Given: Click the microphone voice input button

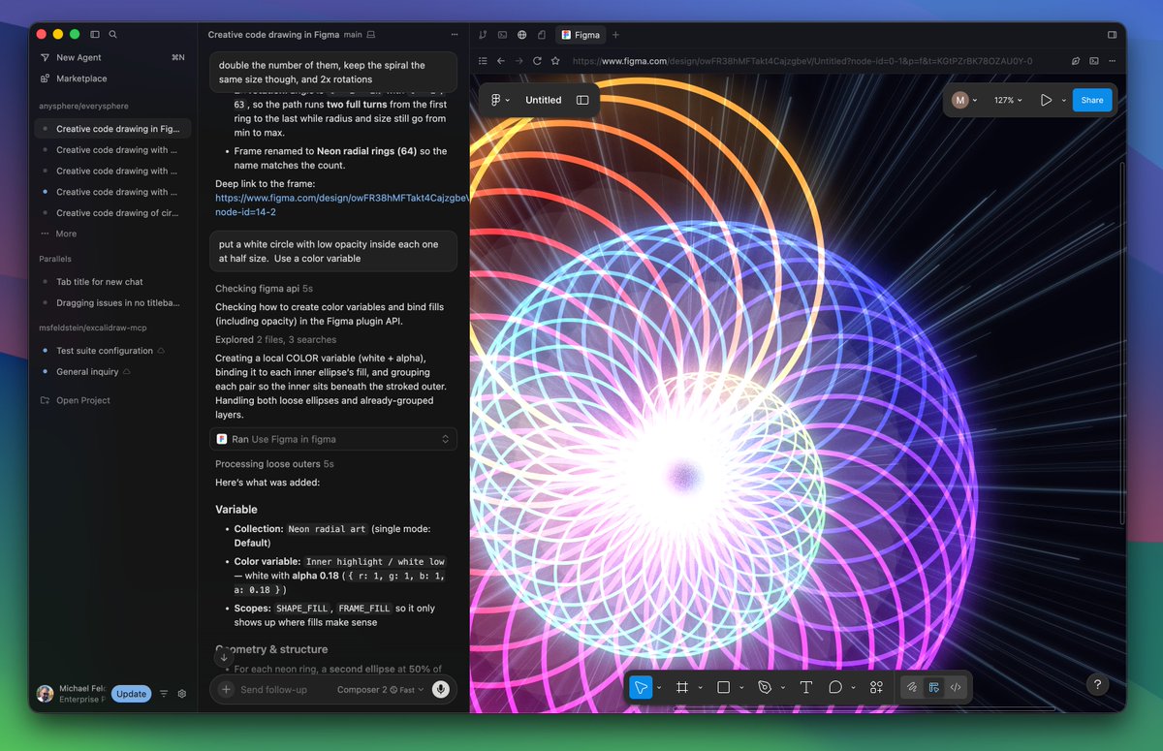Looking at the screenshot, I should [441, 690].
